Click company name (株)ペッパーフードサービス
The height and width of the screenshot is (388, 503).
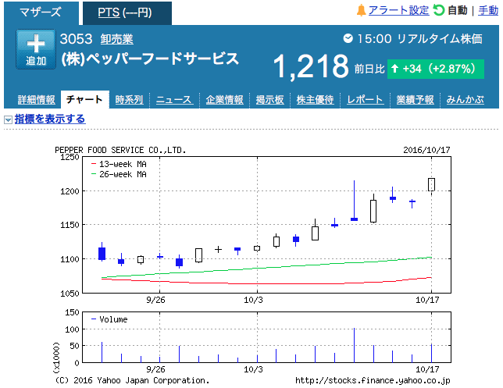tap(150, 59)
